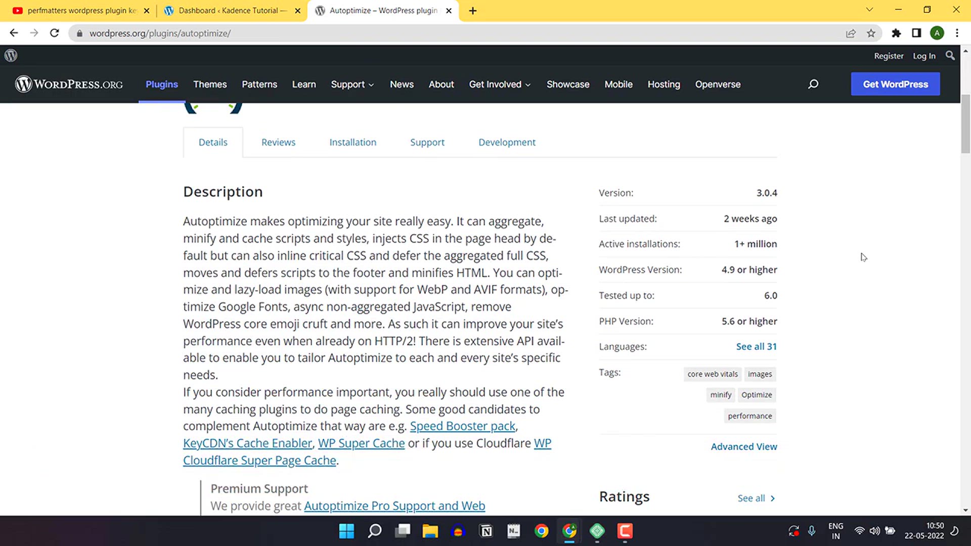Click the core web vitals tag
Image resolution: width=971 pixels, height=546 pixels.
713,374
